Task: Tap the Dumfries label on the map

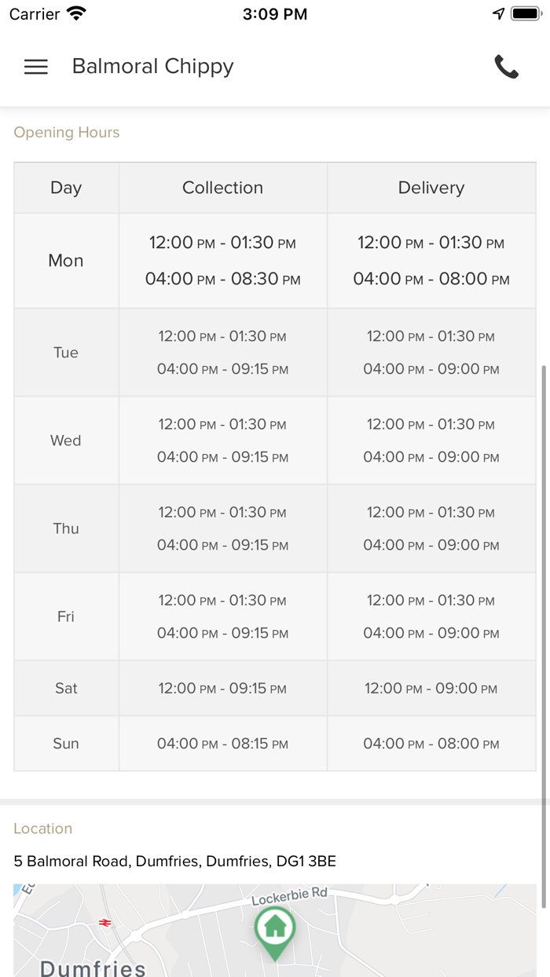Action: [x=93, y=968]
